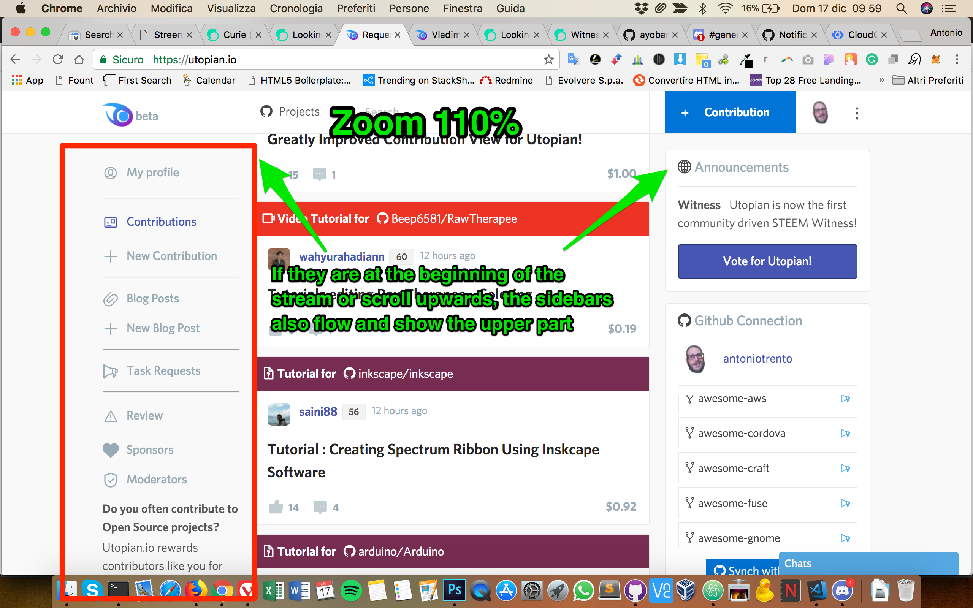Open the Redmine bookmark
Screen dimensions: 973x608
506,81
